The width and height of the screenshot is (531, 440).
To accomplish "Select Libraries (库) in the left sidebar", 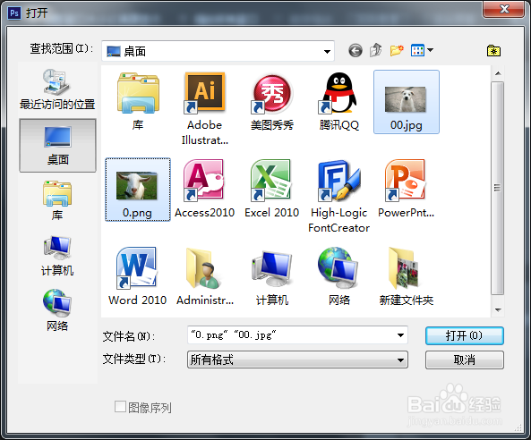I will coord(57,200).
